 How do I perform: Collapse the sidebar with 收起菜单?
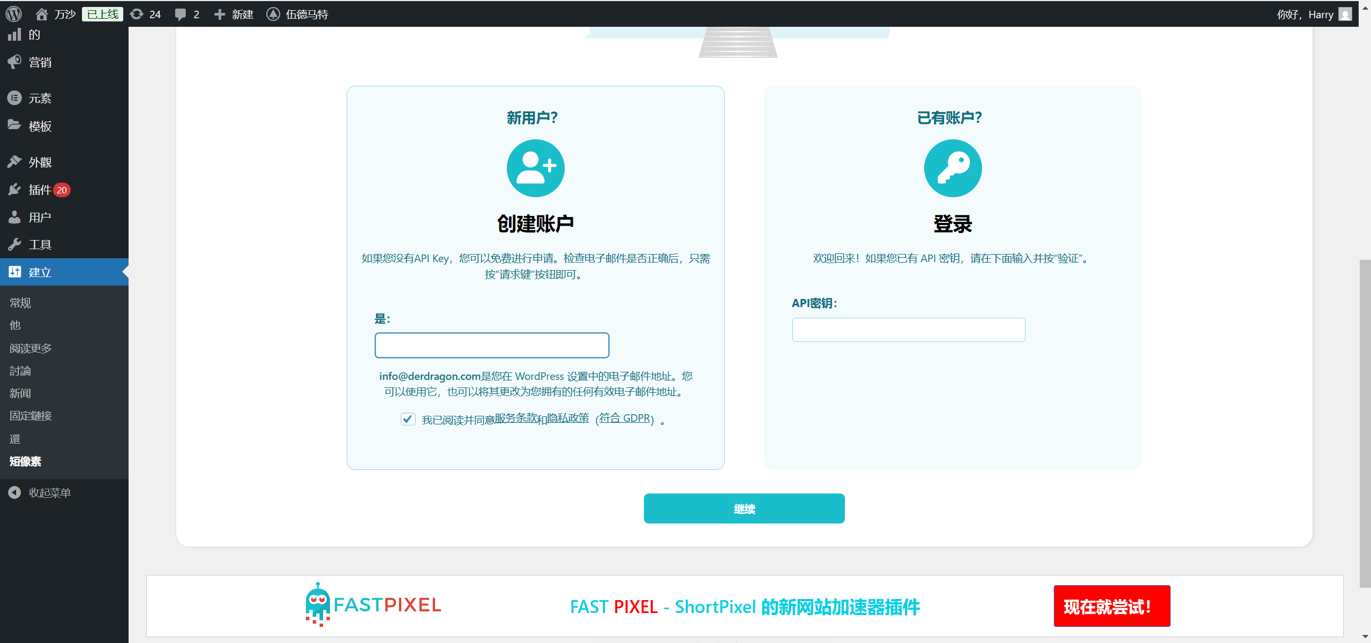[x=49, y=492]
